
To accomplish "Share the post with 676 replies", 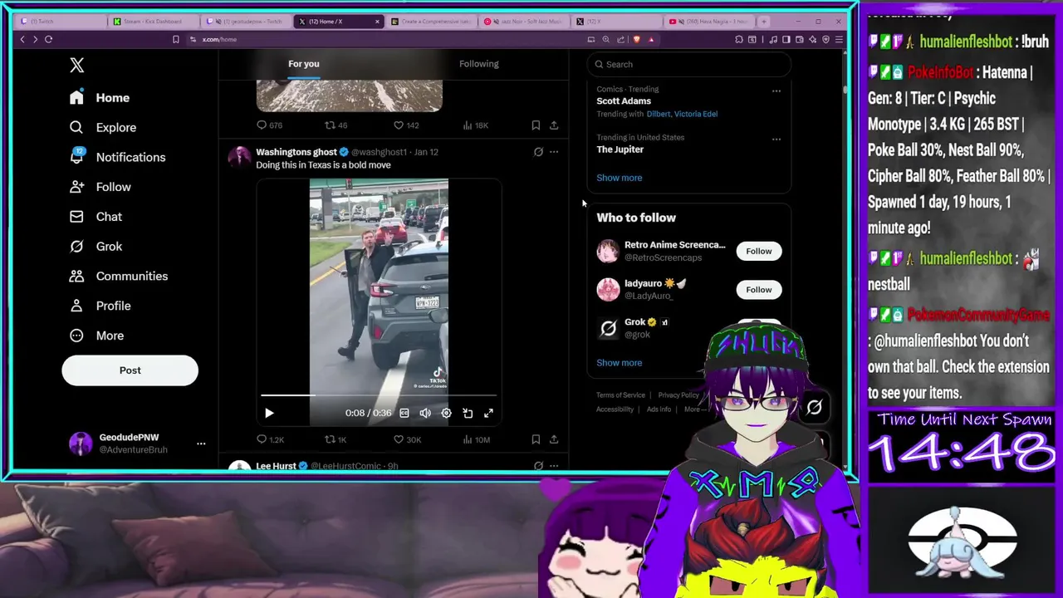I will (x=554, y=125).
